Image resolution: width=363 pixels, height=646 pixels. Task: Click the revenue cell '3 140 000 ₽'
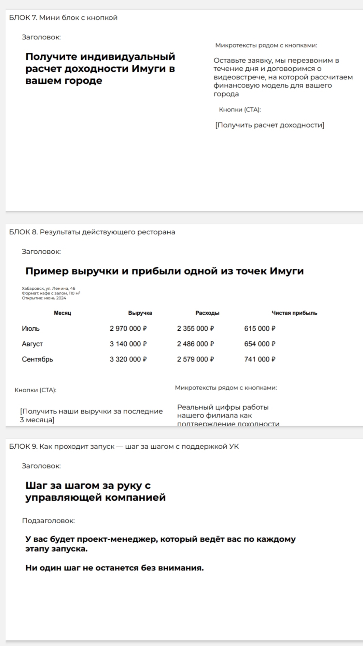pos(128,344)
